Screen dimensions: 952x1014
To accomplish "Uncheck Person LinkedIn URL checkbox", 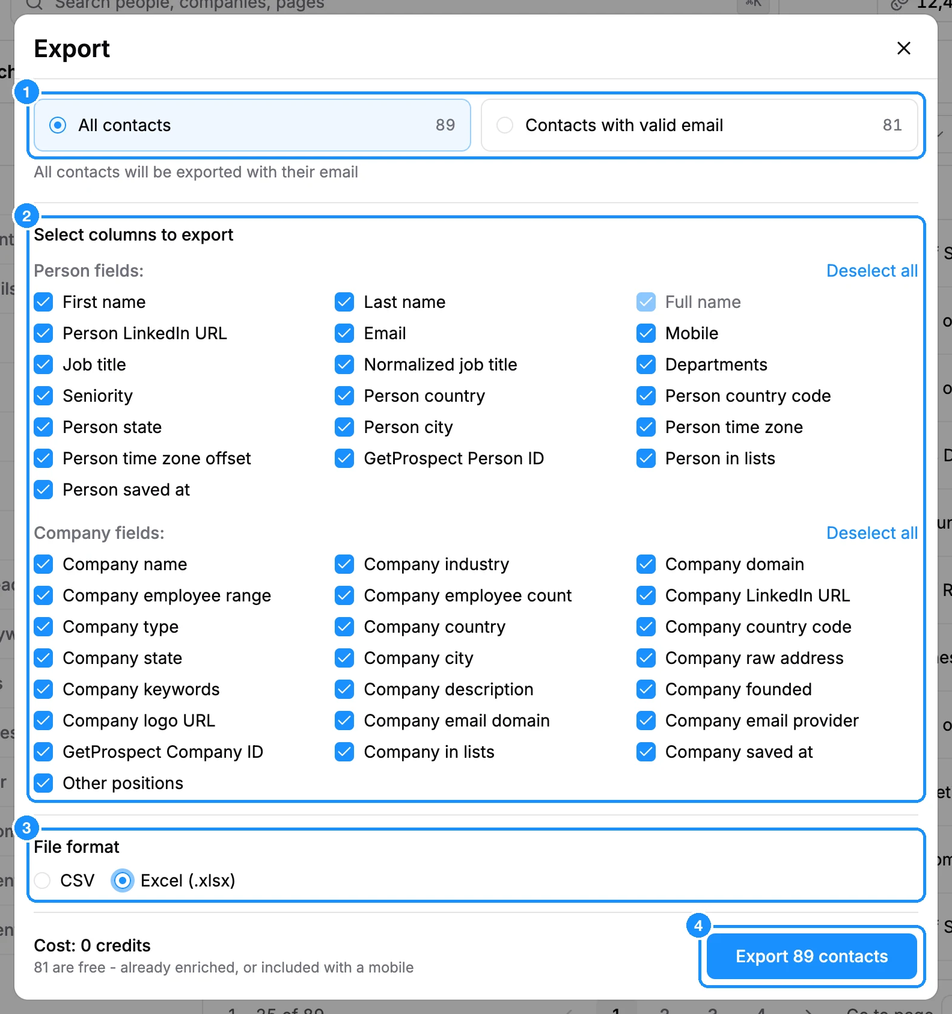I will click(44, 333).
